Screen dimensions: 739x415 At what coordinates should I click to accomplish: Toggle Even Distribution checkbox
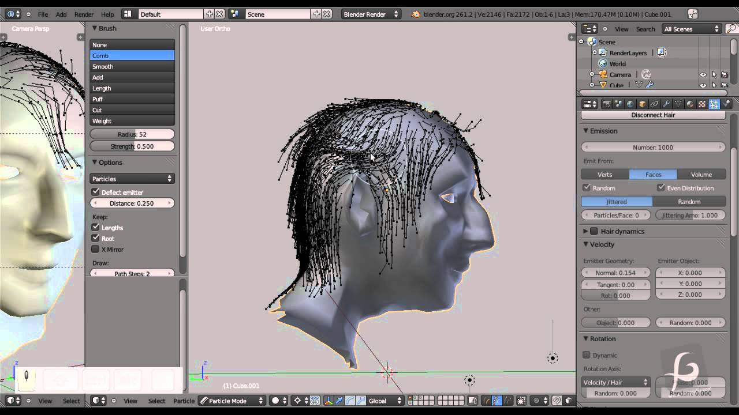click(661, 188)
